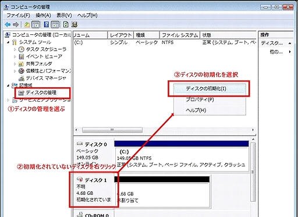The width and height of the screenshot is (298, 217).
Task: Click the root コンピュータの管理 tree icon
Action: [x=8, y=35]
